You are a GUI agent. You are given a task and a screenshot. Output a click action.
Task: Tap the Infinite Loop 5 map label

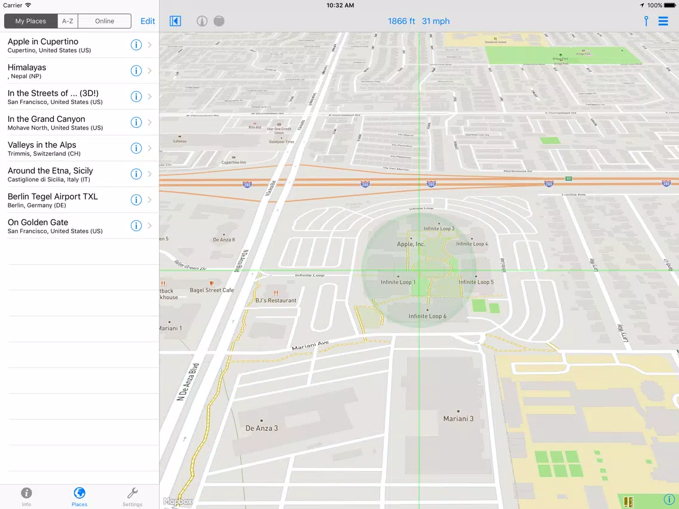[476, 282]
